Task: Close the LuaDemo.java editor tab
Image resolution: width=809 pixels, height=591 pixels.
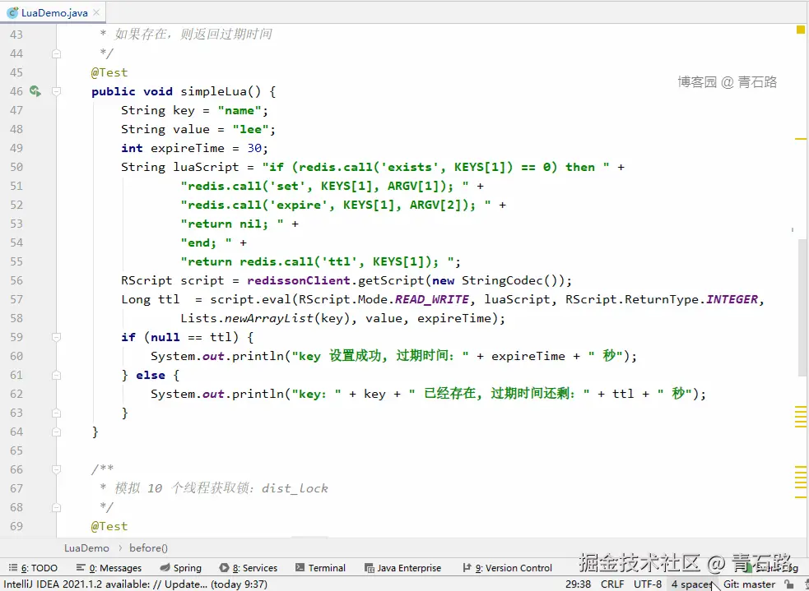Action: [x=96, y=13]
